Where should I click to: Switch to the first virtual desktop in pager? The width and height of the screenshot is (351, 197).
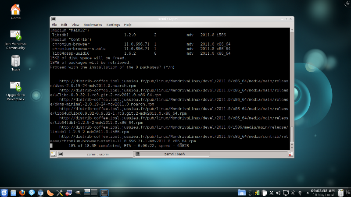(87, 191)
